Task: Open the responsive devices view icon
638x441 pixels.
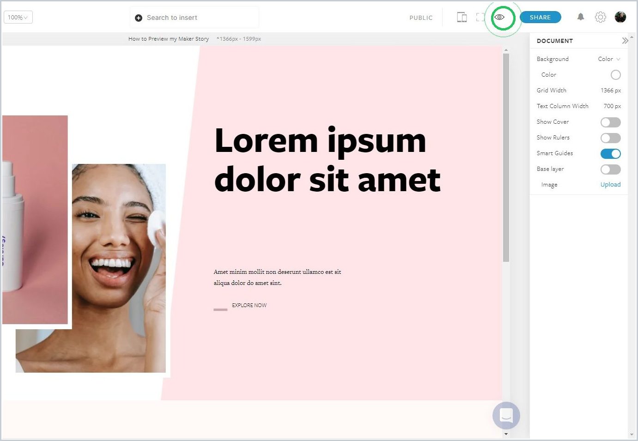Action: point(462,18)
